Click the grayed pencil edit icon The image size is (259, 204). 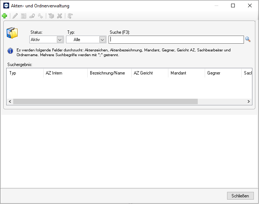click(x=15, y=16)
